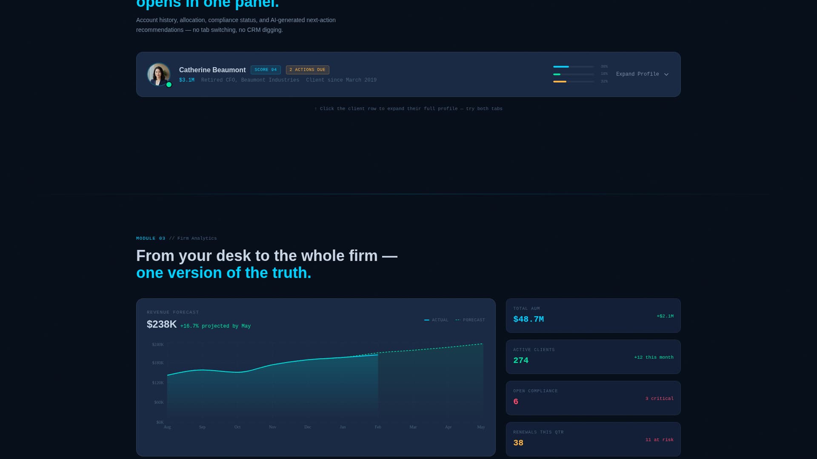Open the Expand Profile chevron dropdown
Screen dimensions: 817x459
tap(666, 74)
